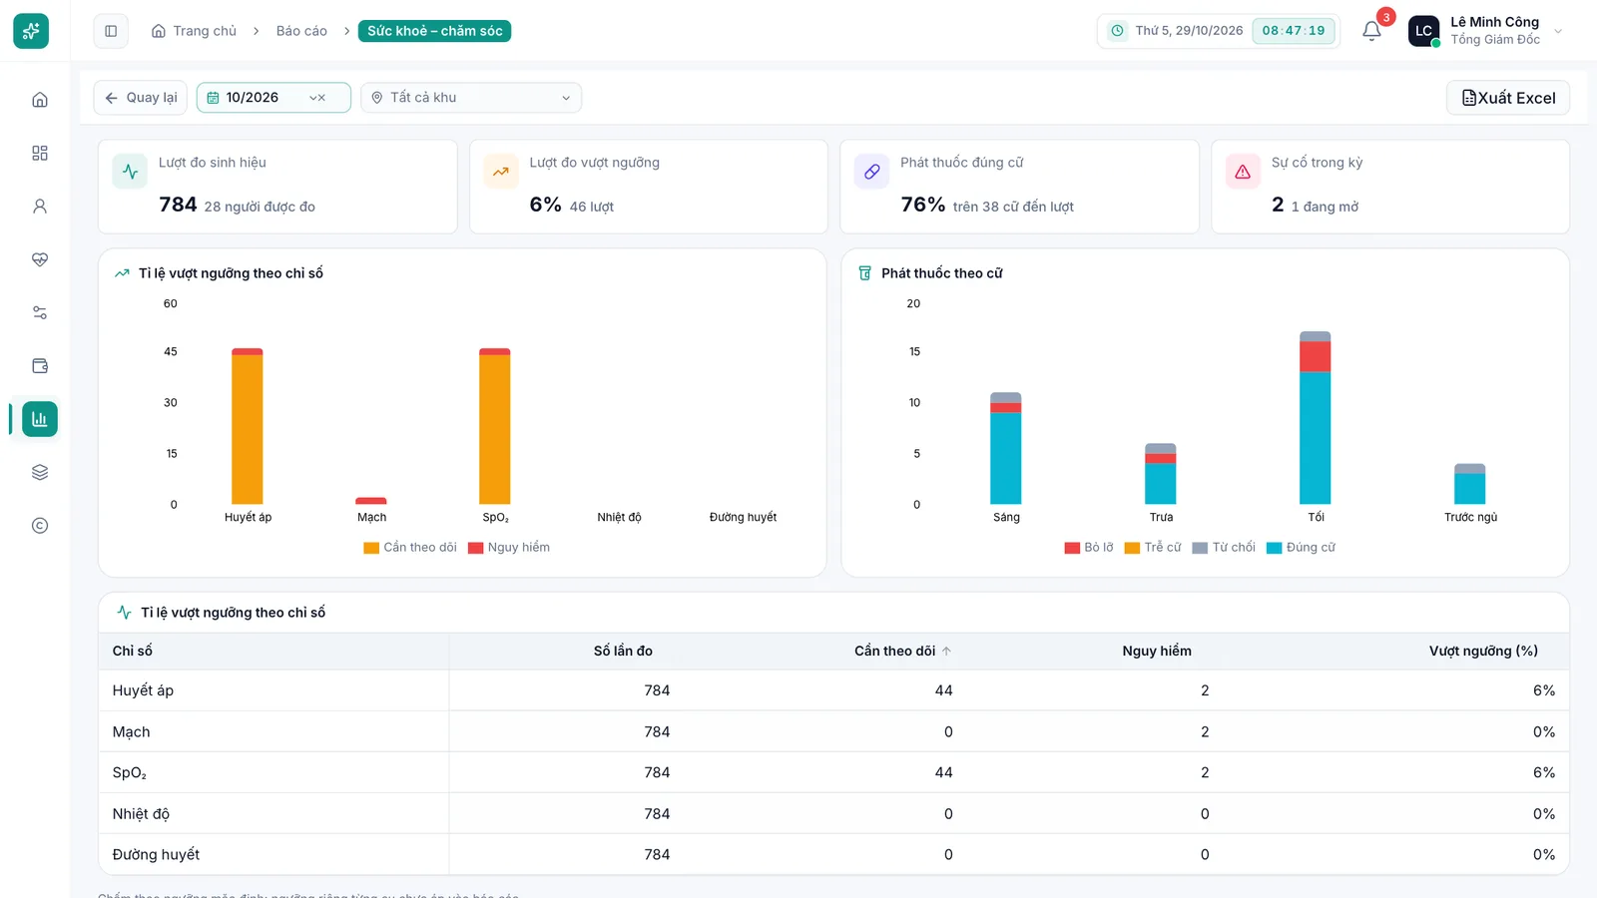The width and height of the screenshot is (1597, 898).
Task: Click the Quay lại back button
Action: (x=141, y=98)
